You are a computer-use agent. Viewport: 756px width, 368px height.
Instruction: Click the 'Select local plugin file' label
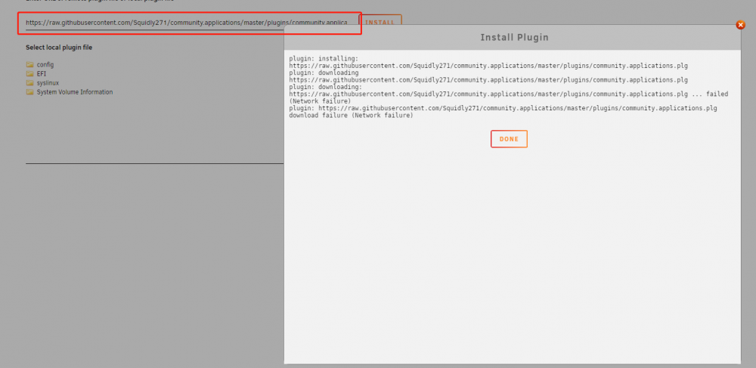(x=59, y=48)
